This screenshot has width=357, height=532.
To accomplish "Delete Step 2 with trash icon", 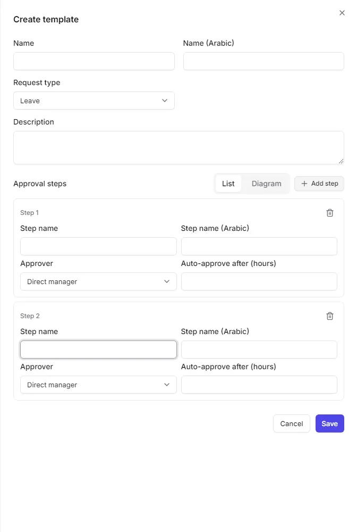I will 329,316.
